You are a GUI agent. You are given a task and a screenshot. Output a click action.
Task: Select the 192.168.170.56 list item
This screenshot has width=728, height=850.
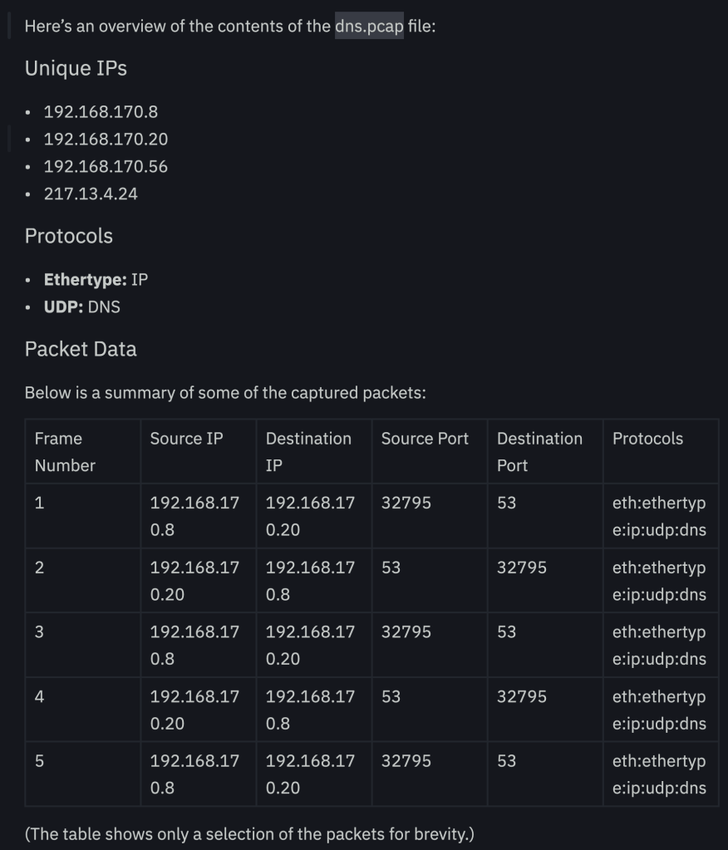tap(106, 166)
